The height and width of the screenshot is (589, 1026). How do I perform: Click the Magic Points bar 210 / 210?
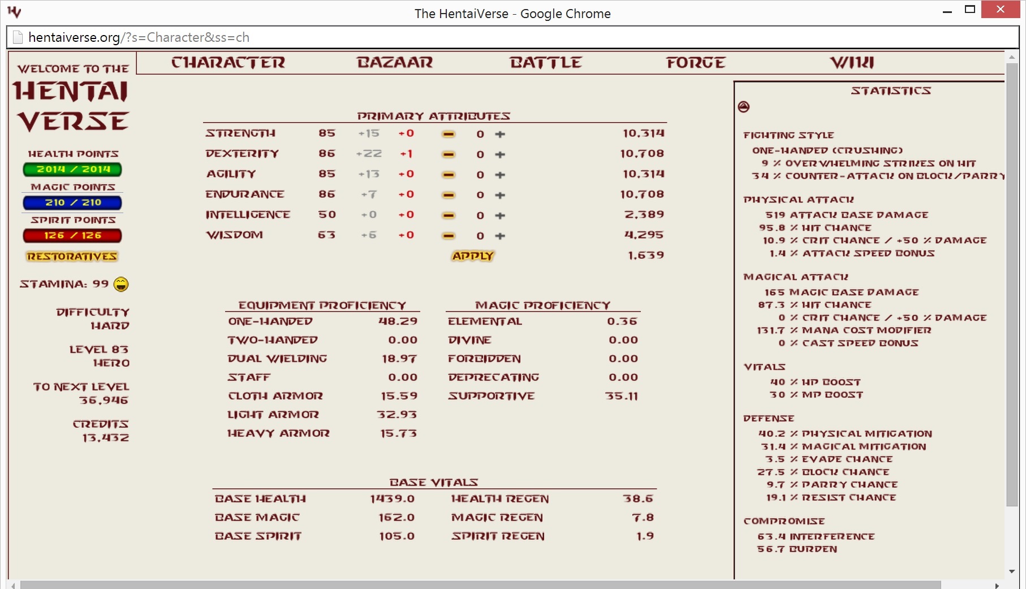point(72,202)
